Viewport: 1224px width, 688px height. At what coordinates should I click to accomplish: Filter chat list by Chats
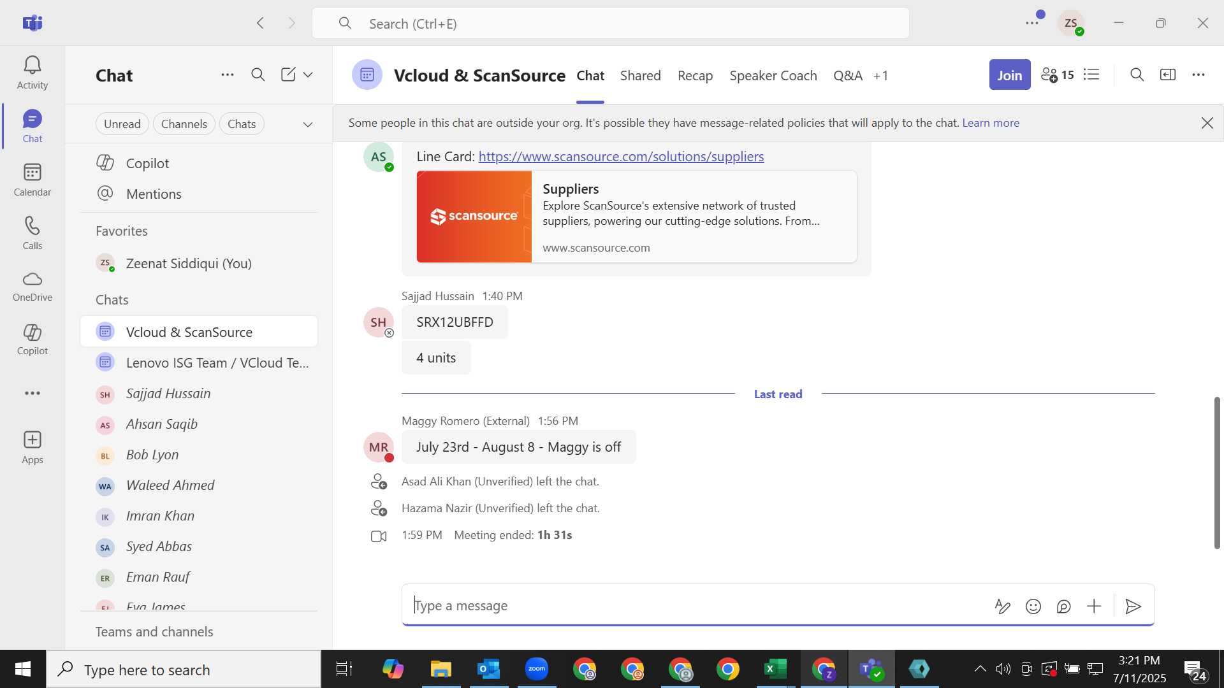[242, 124]
